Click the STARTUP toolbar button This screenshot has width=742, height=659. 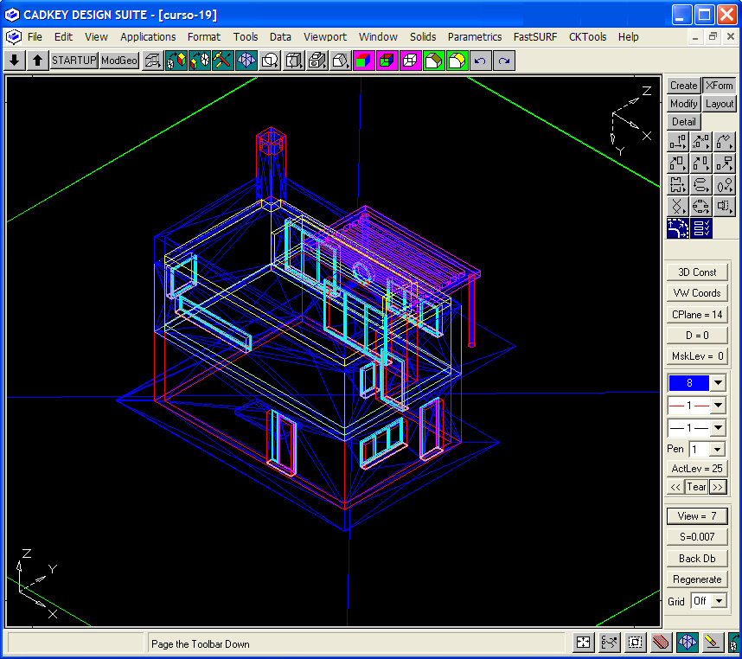[x=74, y=61]
